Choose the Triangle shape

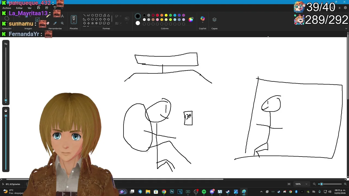click(x=109, y=15)
